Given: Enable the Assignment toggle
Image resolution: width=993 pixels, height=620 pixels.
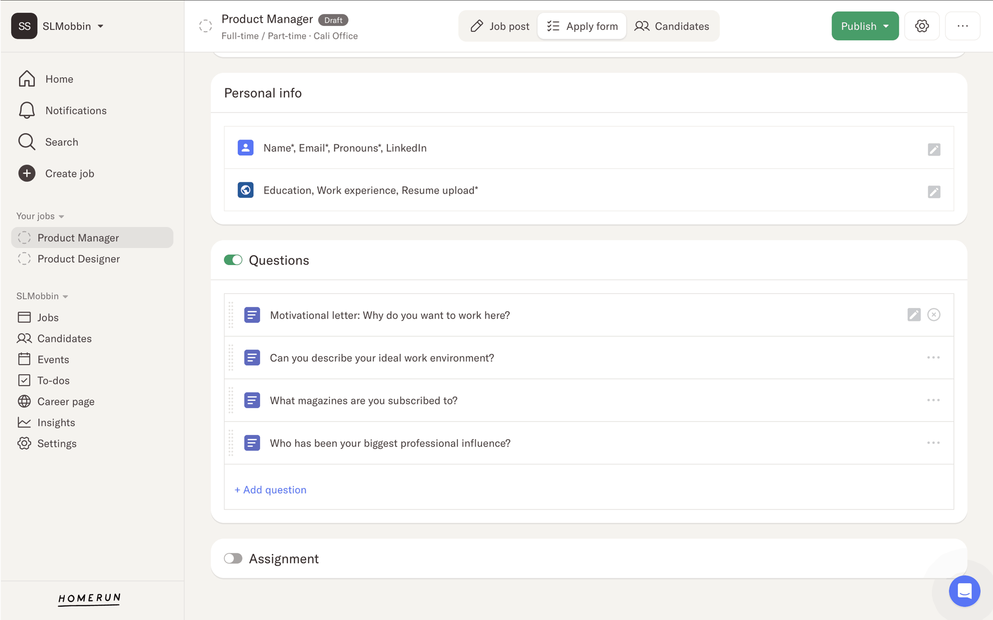Looking at the screenshot, I should (233, 559).
